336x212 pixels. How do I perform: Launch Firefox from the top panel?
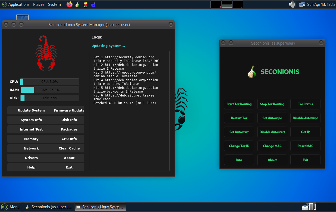[x=70, y=4]
